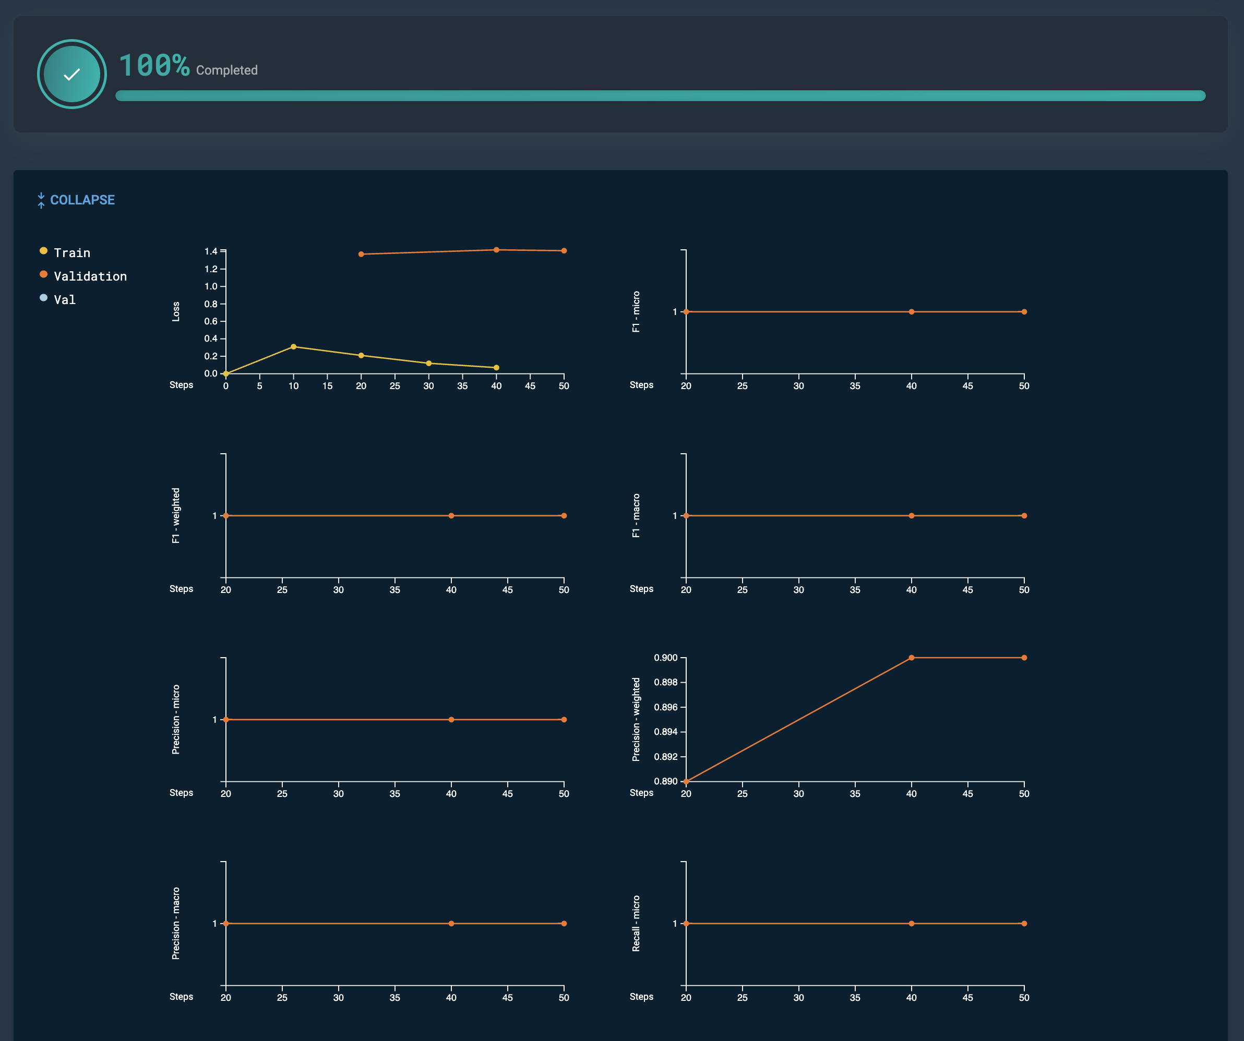Click the Precision - macro axis label
This screenshot has height=1041, width=1244.
[176, 924]
